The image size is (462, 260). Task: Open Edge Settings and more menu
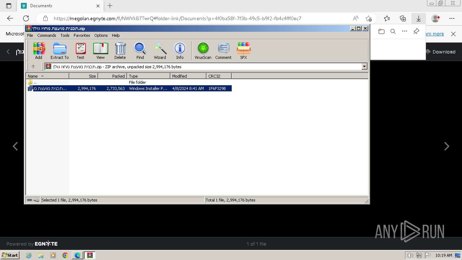click(452, 18)
